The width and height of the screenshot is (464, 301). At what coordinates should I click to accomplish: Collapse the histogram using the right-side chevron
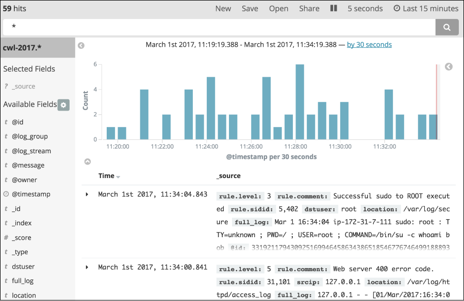click(x=448, y=67)
